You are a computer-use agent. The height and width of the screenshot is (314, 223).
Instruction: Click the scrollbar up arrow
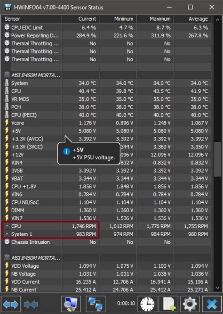(x=217, y=20)
